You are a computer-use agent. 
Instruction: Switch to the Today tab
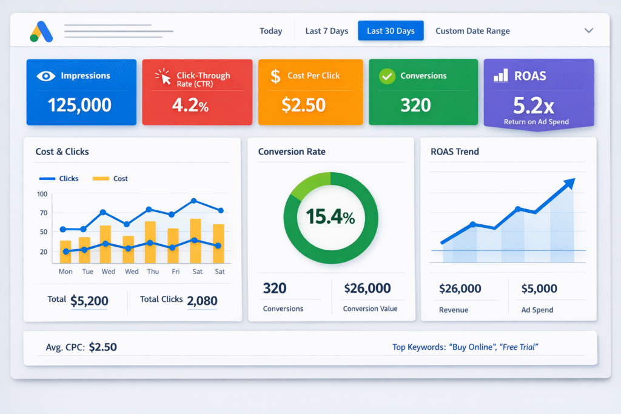(270, 30)
